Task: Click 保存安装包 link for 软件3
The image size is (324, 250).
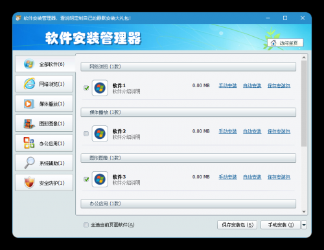Action: (279, 177)
